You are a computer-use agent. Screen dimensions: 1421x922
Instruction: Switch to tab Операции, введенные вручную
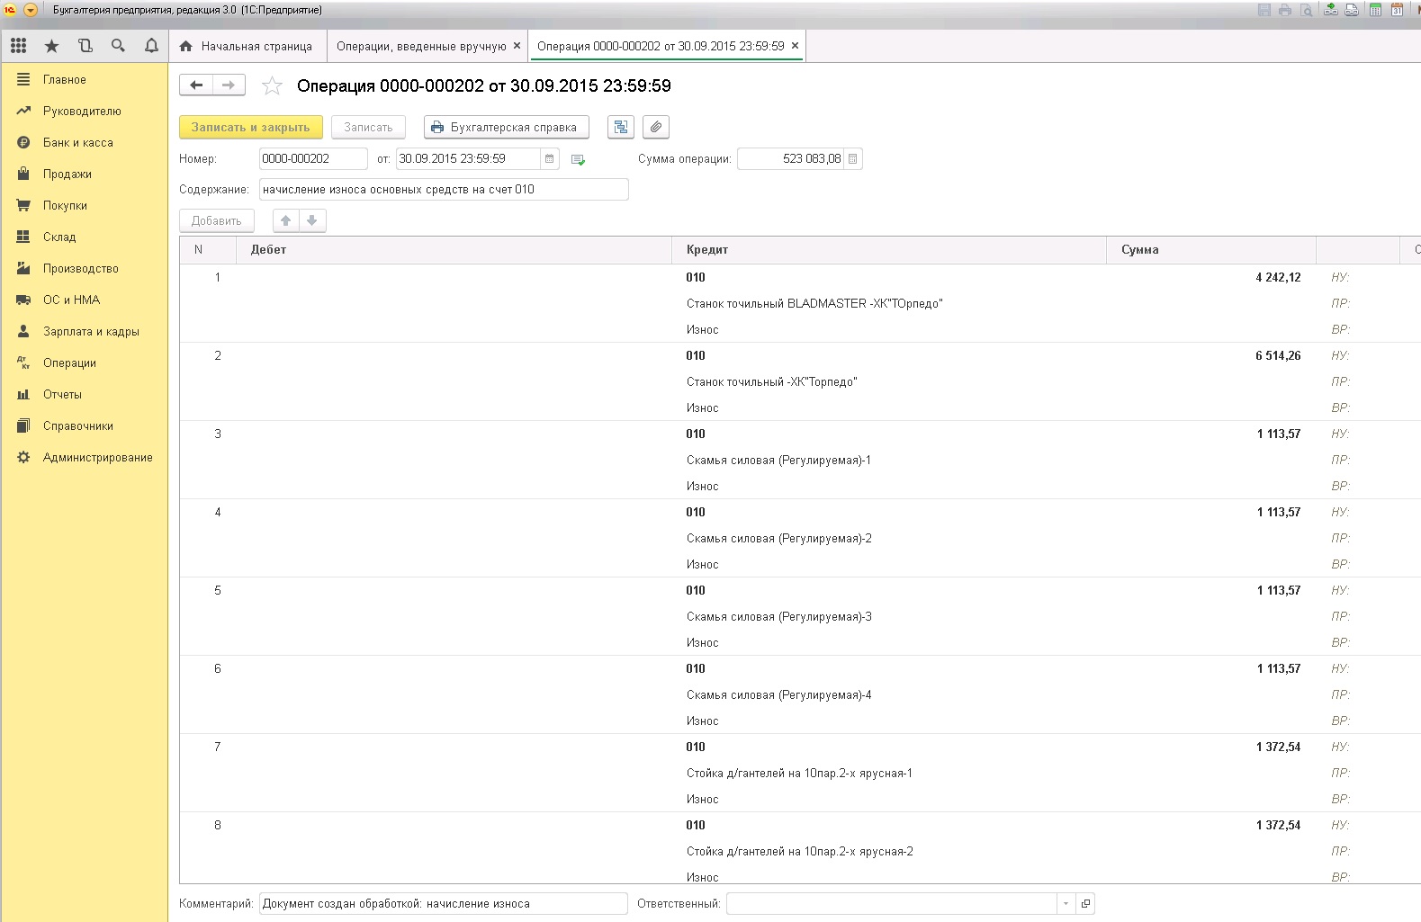tap(421, 46)
